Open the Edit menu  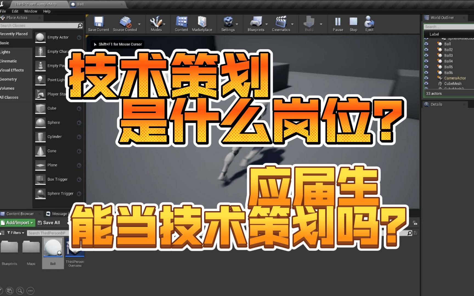[x=15, y=11]
